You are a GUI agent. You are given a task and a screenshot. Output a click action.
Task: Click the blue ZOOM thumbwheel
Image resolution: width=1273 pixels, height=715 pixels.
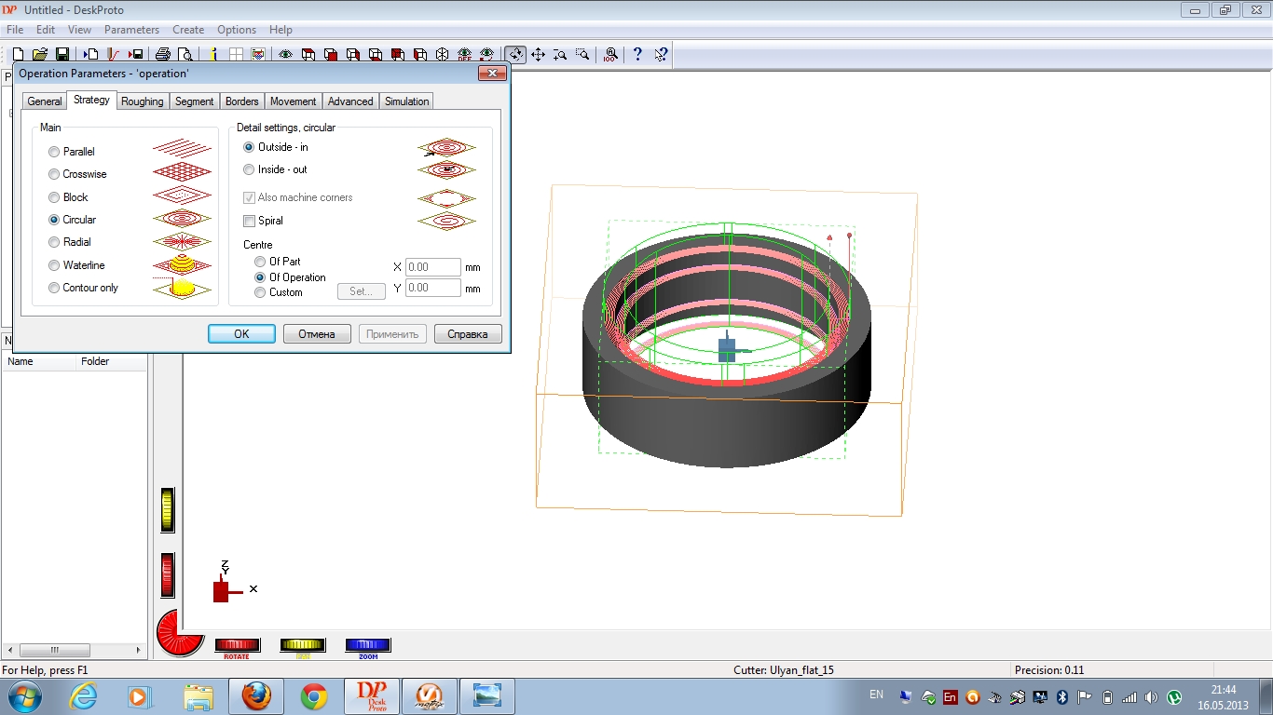pos(368,645)
